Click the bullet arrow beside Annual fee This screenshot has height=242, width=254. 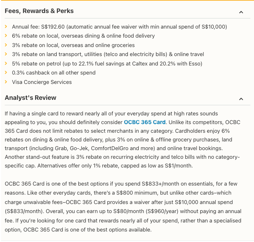pyautogui.click(x=6, y=27)
